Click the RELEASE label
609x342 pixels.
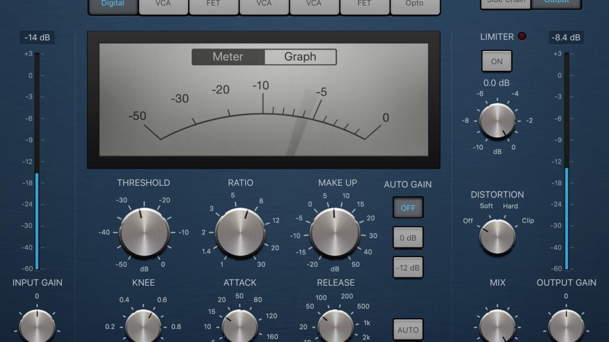click(x=336, y=283)
